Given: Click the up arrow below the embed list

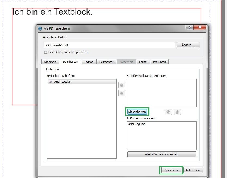Looking at the screenshot, I should click(x=177, y=112).
